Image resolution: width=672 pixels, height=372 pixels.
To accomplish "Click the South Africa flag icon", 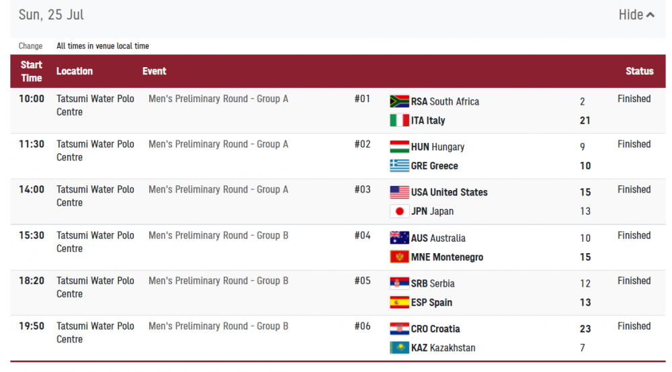I will tap(399, 101).
